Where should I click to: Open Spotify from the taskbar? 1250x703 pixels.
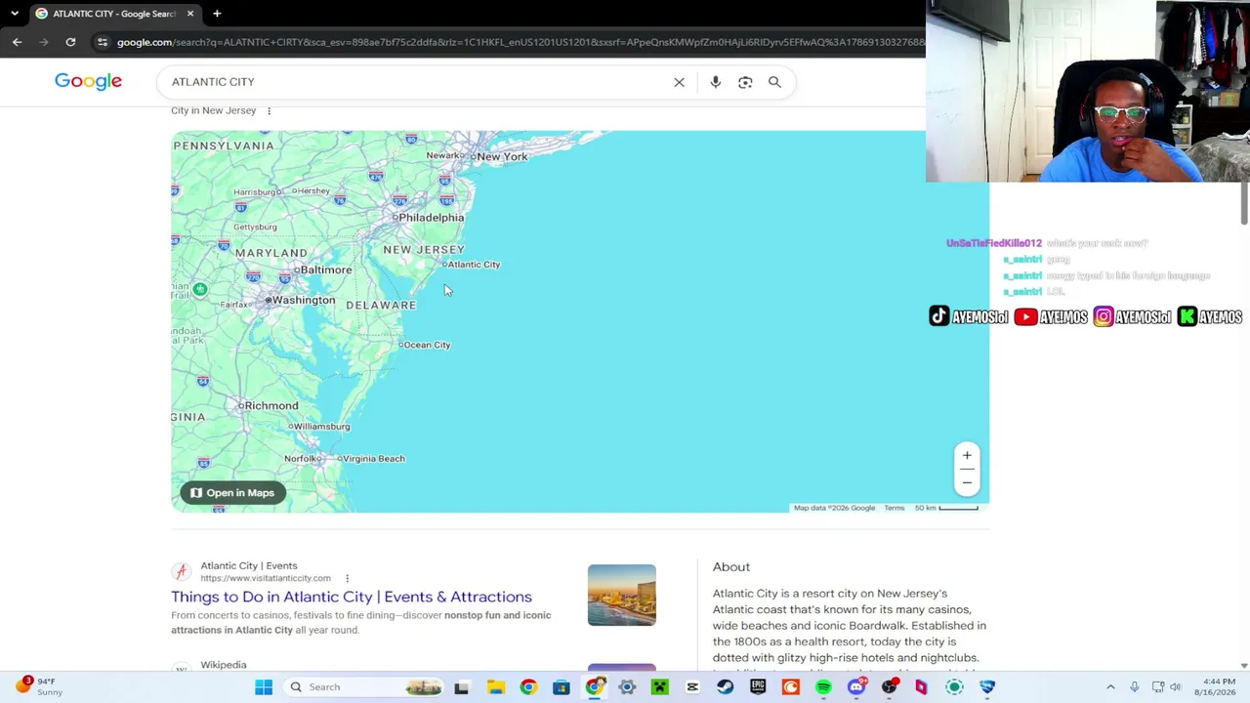coord(823,686)
